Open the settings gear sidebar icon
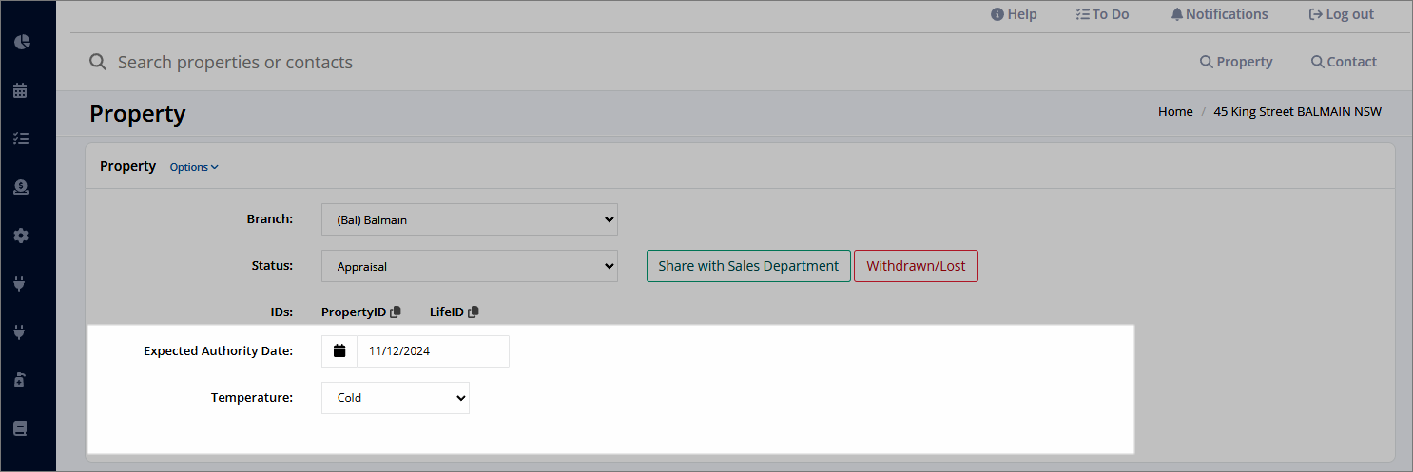The height and width of the screenshot is (472, 1413). 21,236
